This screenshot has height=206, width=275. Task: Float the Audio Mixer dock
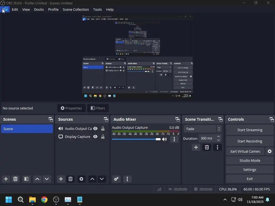click(x=177, y=119)
